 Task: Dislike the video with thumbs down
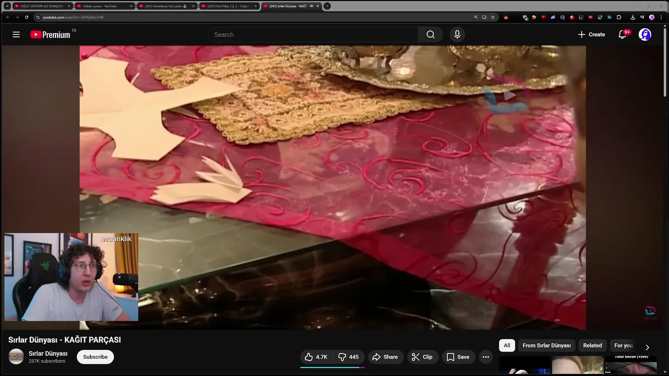(349, 357)
